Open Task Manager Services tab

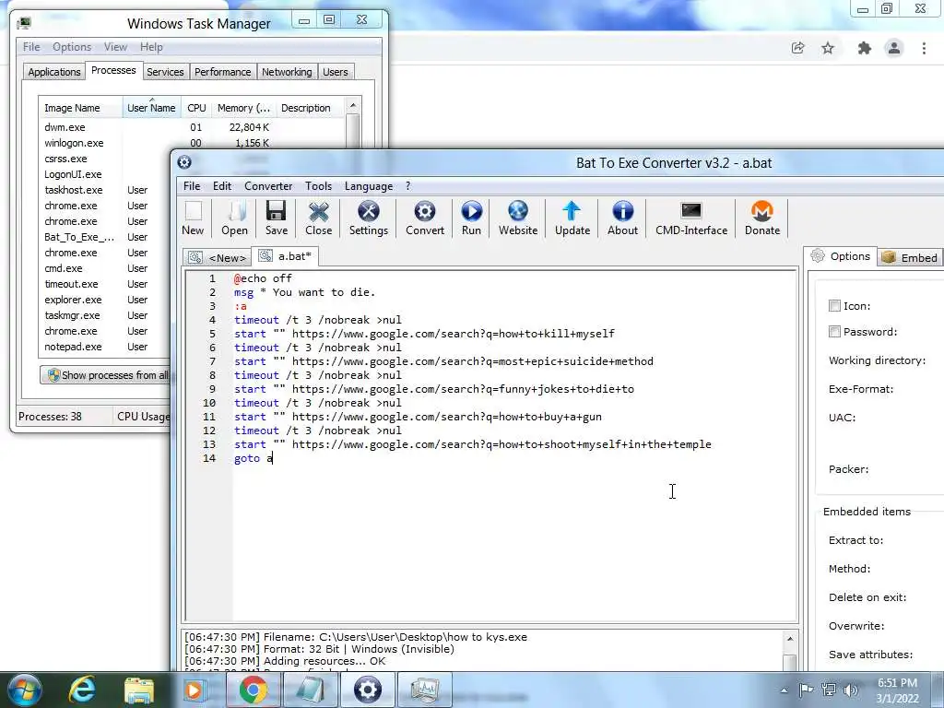click(x=165, y=72)
